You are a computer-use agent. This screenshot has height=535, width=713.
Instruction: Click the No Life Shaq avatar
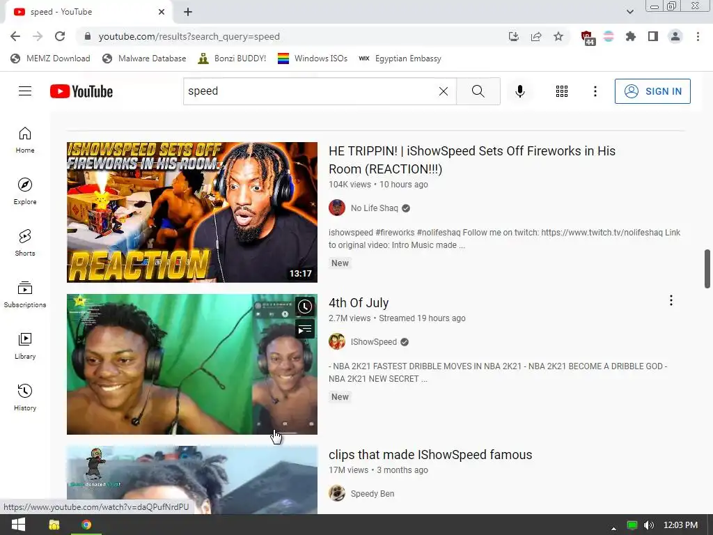pos(337,208)
